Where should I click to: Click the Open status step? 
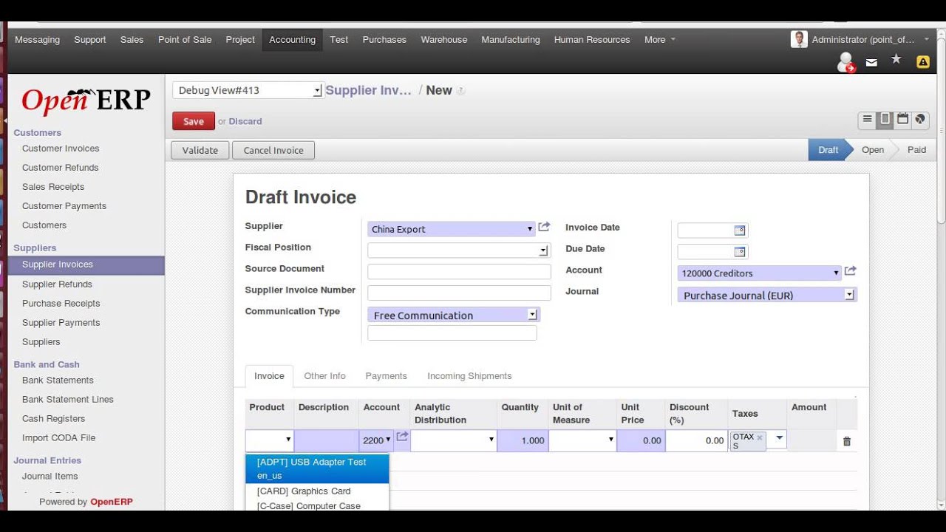(873, 150)
